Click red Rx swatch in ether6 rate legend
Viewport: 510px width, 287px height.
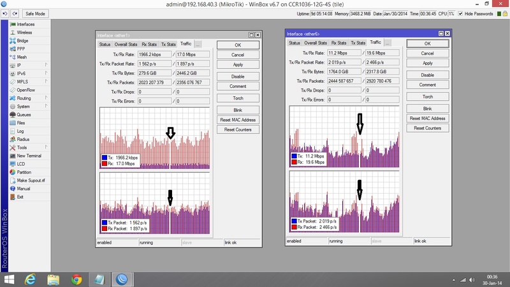coord(294,162)
